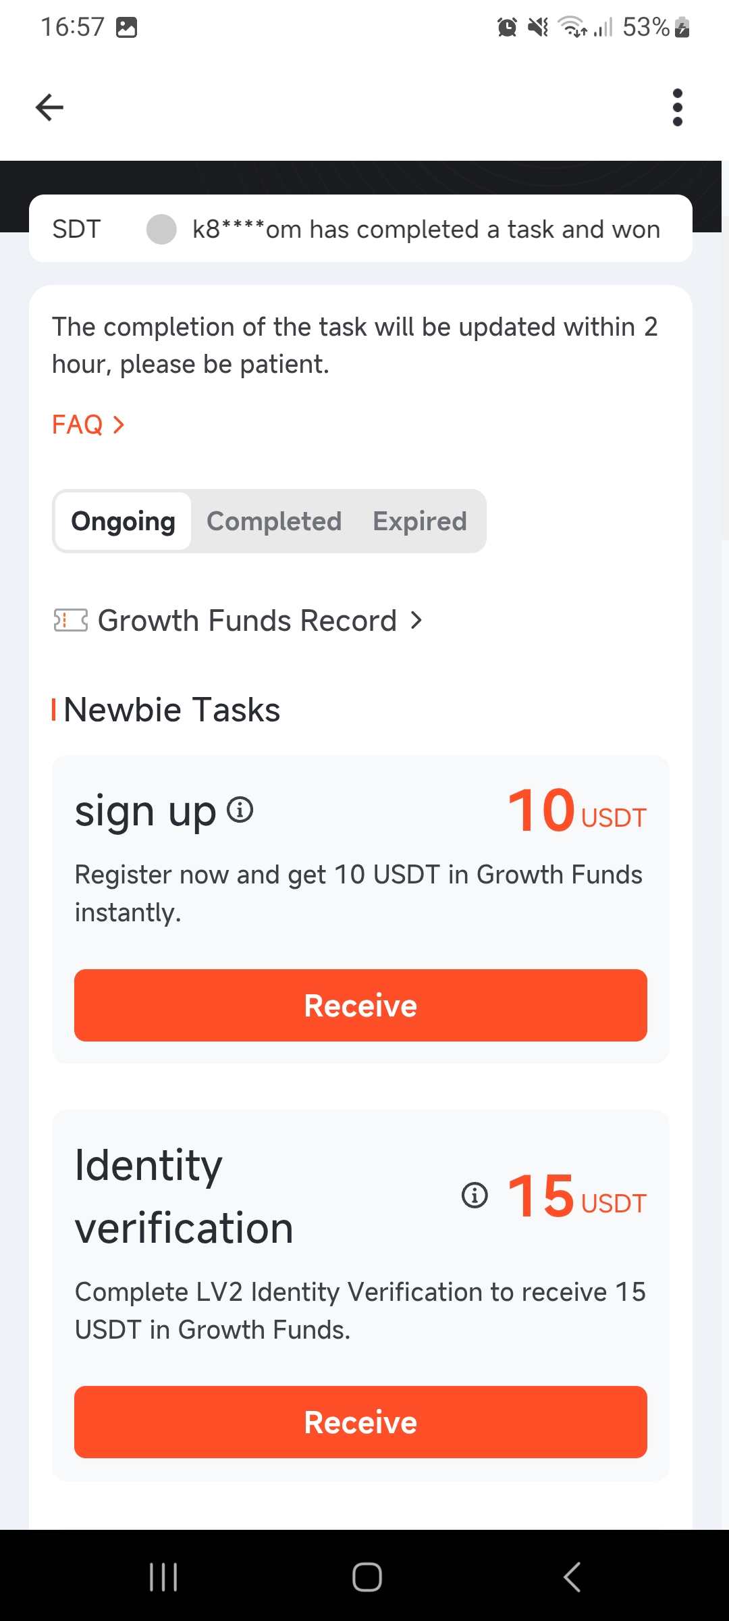Select the Ongoing tab
Image resolution: width=729 pixels, height=1621 pixels.
click(x=124, y=521)
